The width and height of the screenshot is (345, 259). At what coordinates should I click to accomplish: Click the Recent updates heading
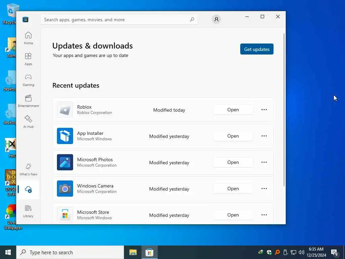76,85
